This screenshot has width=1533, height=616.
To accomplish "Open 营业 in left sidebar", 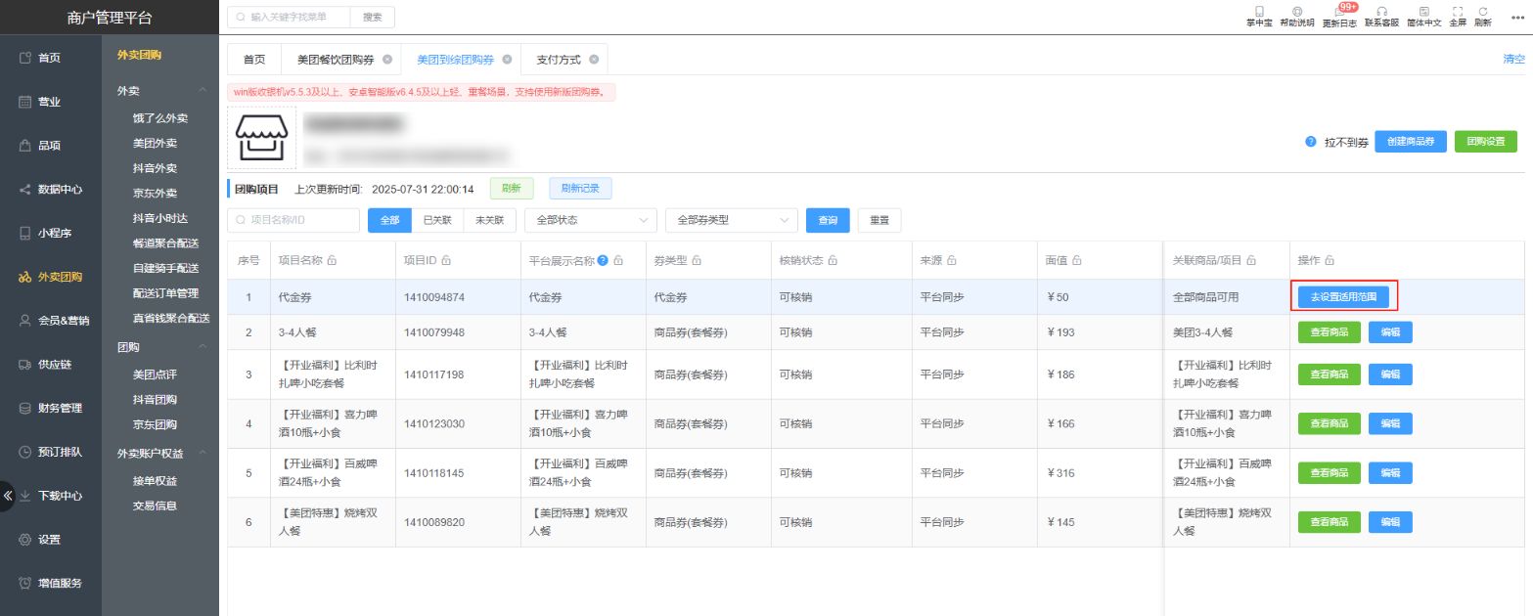I will point(51,102).
